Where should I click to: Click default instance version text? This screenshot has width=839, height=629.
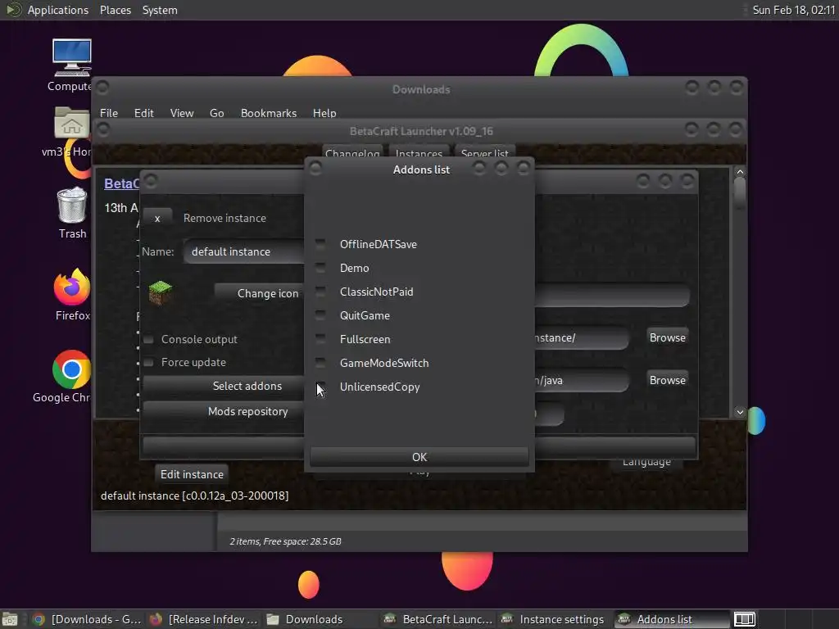point(195,496)
